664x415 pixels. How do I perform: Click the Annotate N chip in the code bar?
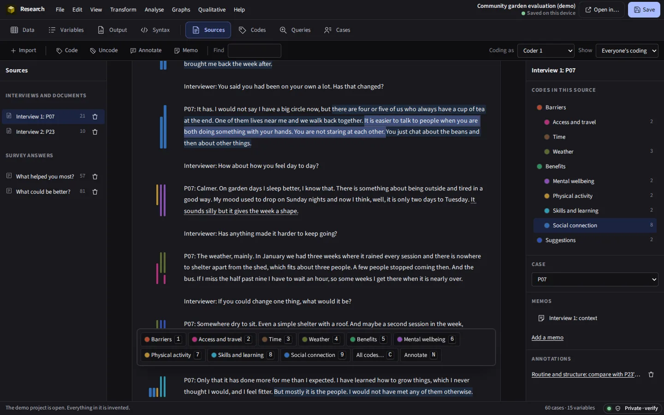421,355
